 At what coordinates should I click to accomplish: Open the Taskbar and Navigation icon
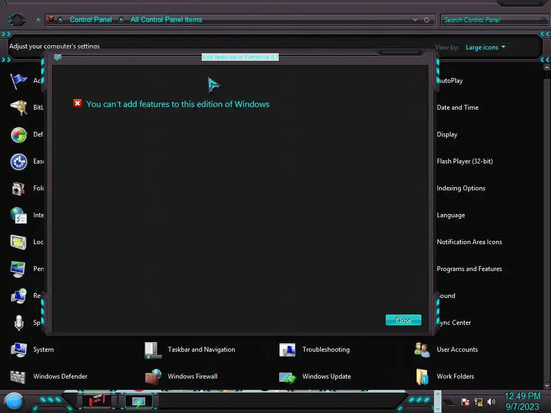[153, 350]
